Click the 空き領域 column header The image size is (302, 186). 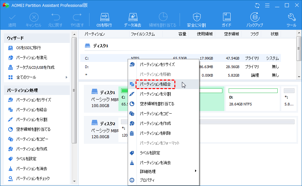click(232, 34)
